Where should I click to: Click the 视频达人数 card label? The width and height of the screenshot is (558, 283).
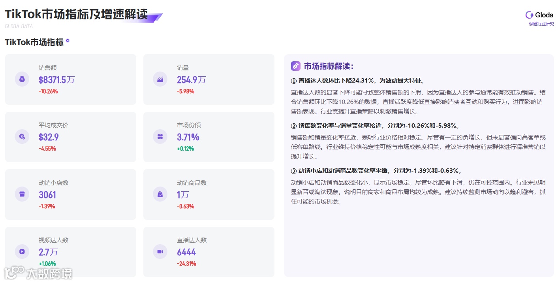pyautogui.click(x=54, y=240)
